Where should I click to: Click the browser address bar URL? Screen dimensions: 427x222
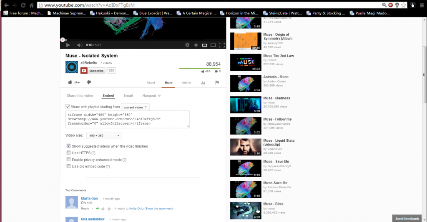coord(89,5)
